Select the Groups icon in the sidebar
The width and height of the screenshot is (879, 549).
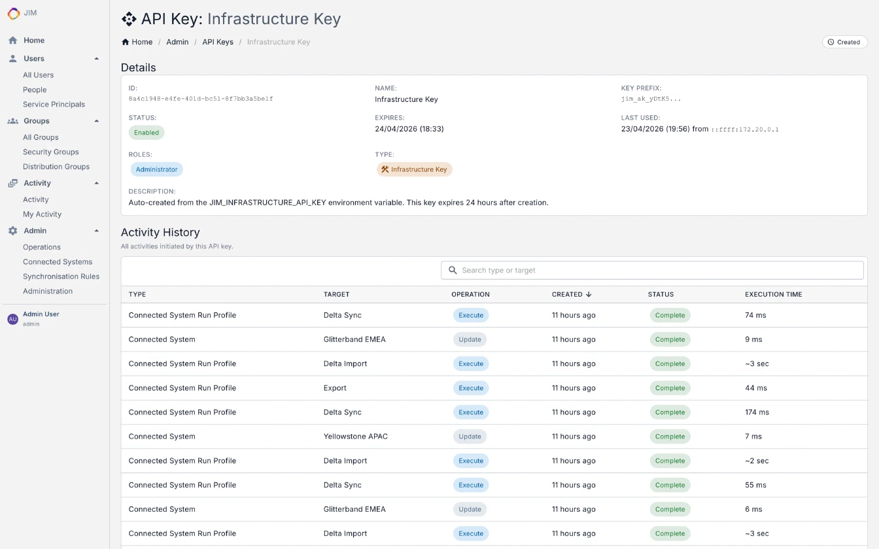click(x=12, y=120)
